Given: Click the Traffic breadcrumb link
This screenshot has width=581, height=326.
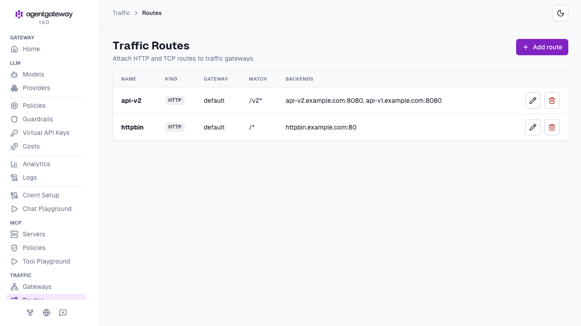Looking at the screenshot, I should tap(121, 13).
